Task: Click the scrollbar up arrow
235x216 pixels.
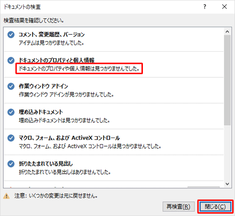Action: tap(227, 32)
